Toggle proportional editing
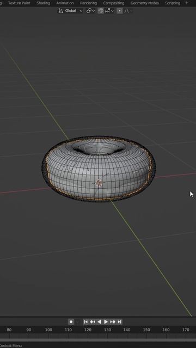The height and width of the screenshot is (348, 196). pyautogui.click(x=120, y=11)
